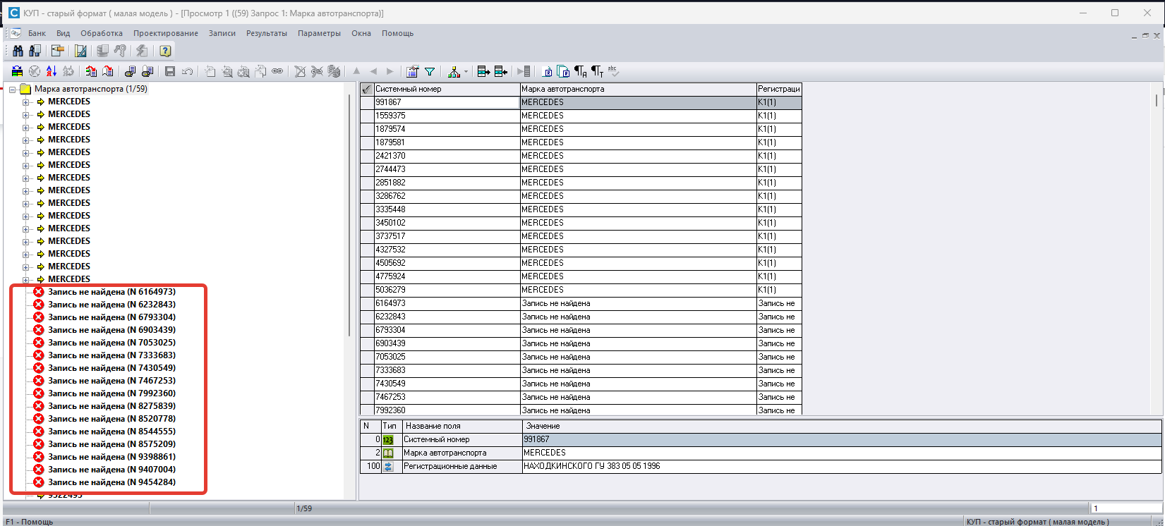Click table cell with system number 5036279
The width and height of the screenshot is (1165, 526).
[x=447, y=290]
